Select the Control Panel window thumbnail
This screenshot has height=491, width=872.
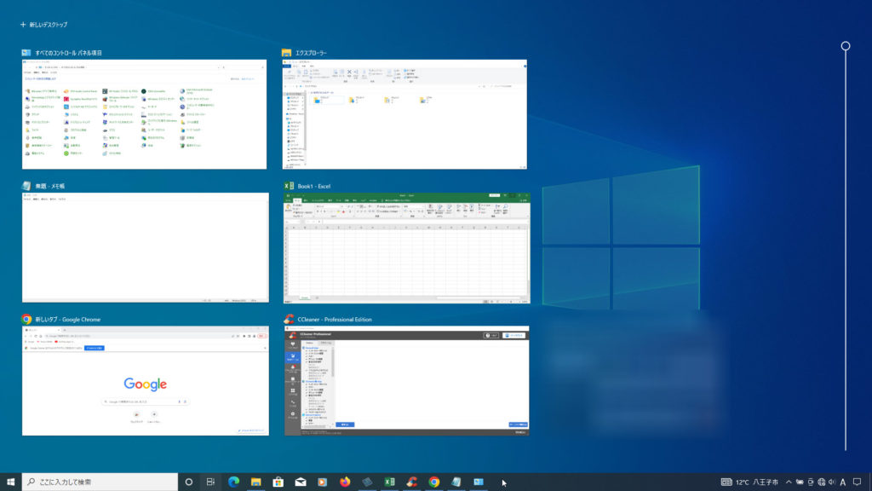click(x=145, y=114)
